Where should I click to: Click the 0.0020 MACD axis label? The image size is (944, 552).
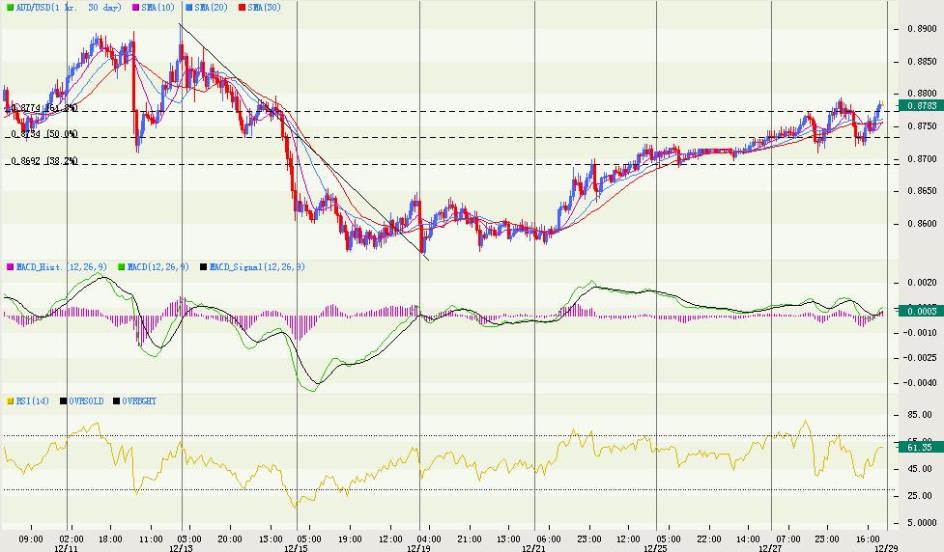(923, 283)
